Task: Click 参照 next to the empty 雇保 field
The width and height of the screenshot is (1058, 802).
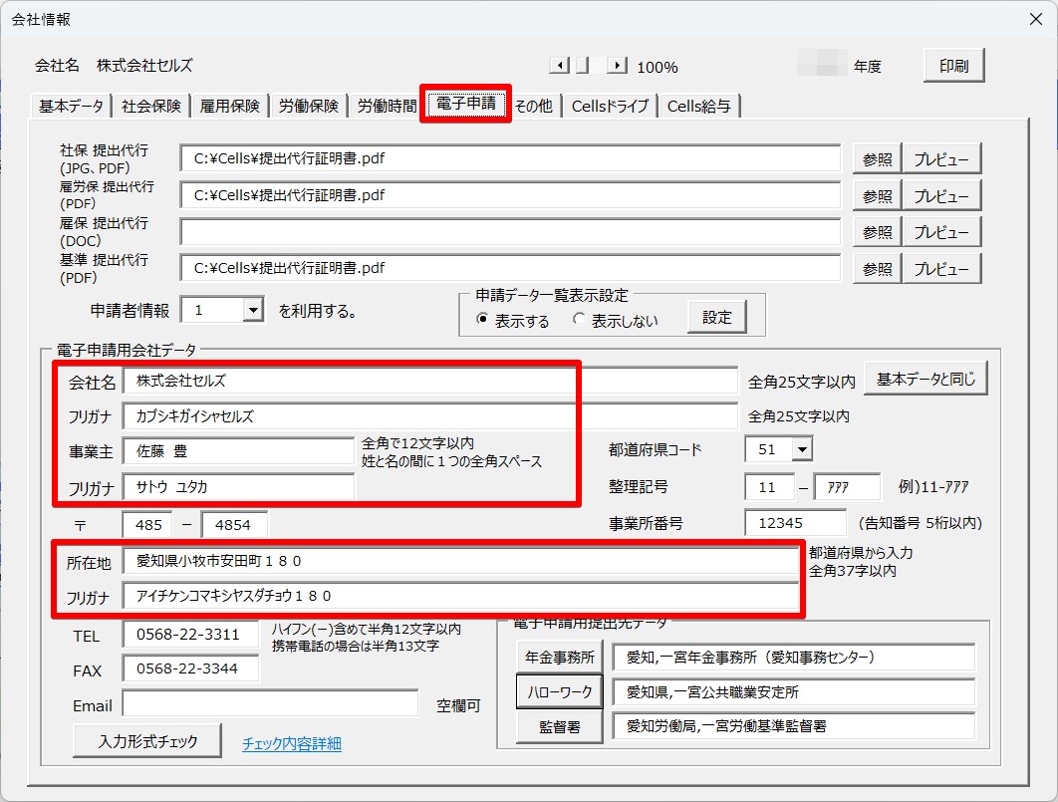Action: click(876, 231)
